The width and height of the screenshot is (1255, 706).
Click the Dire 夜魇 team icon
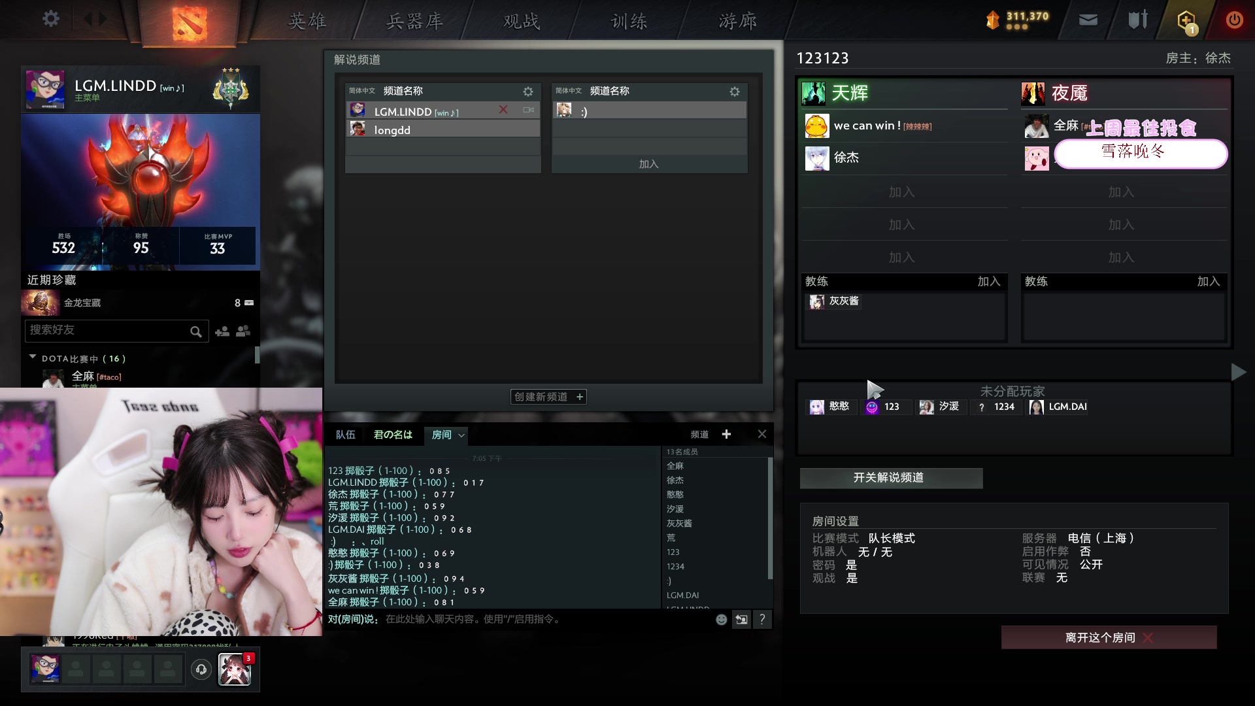click(1033, 93)
